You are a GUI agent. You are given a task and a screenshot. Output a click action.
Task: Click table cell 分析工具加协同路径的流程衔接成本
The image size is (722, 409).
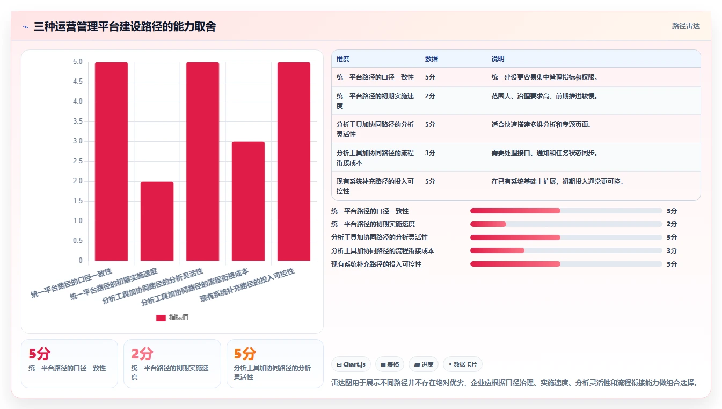(375, 158)
